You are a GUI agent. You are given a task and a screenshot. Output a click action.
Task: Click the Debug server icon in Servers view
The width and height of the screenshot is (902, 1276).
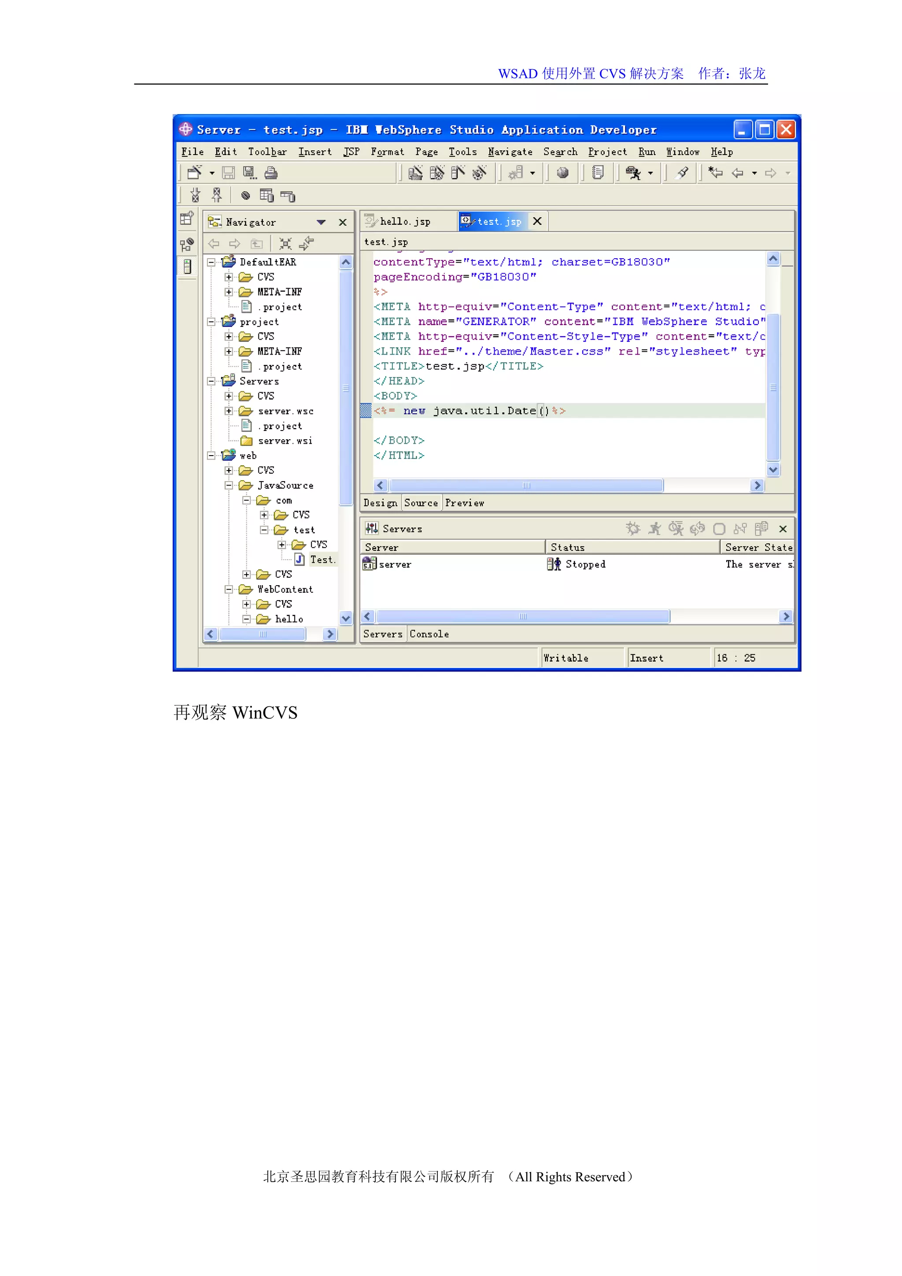tap(633, 529)
